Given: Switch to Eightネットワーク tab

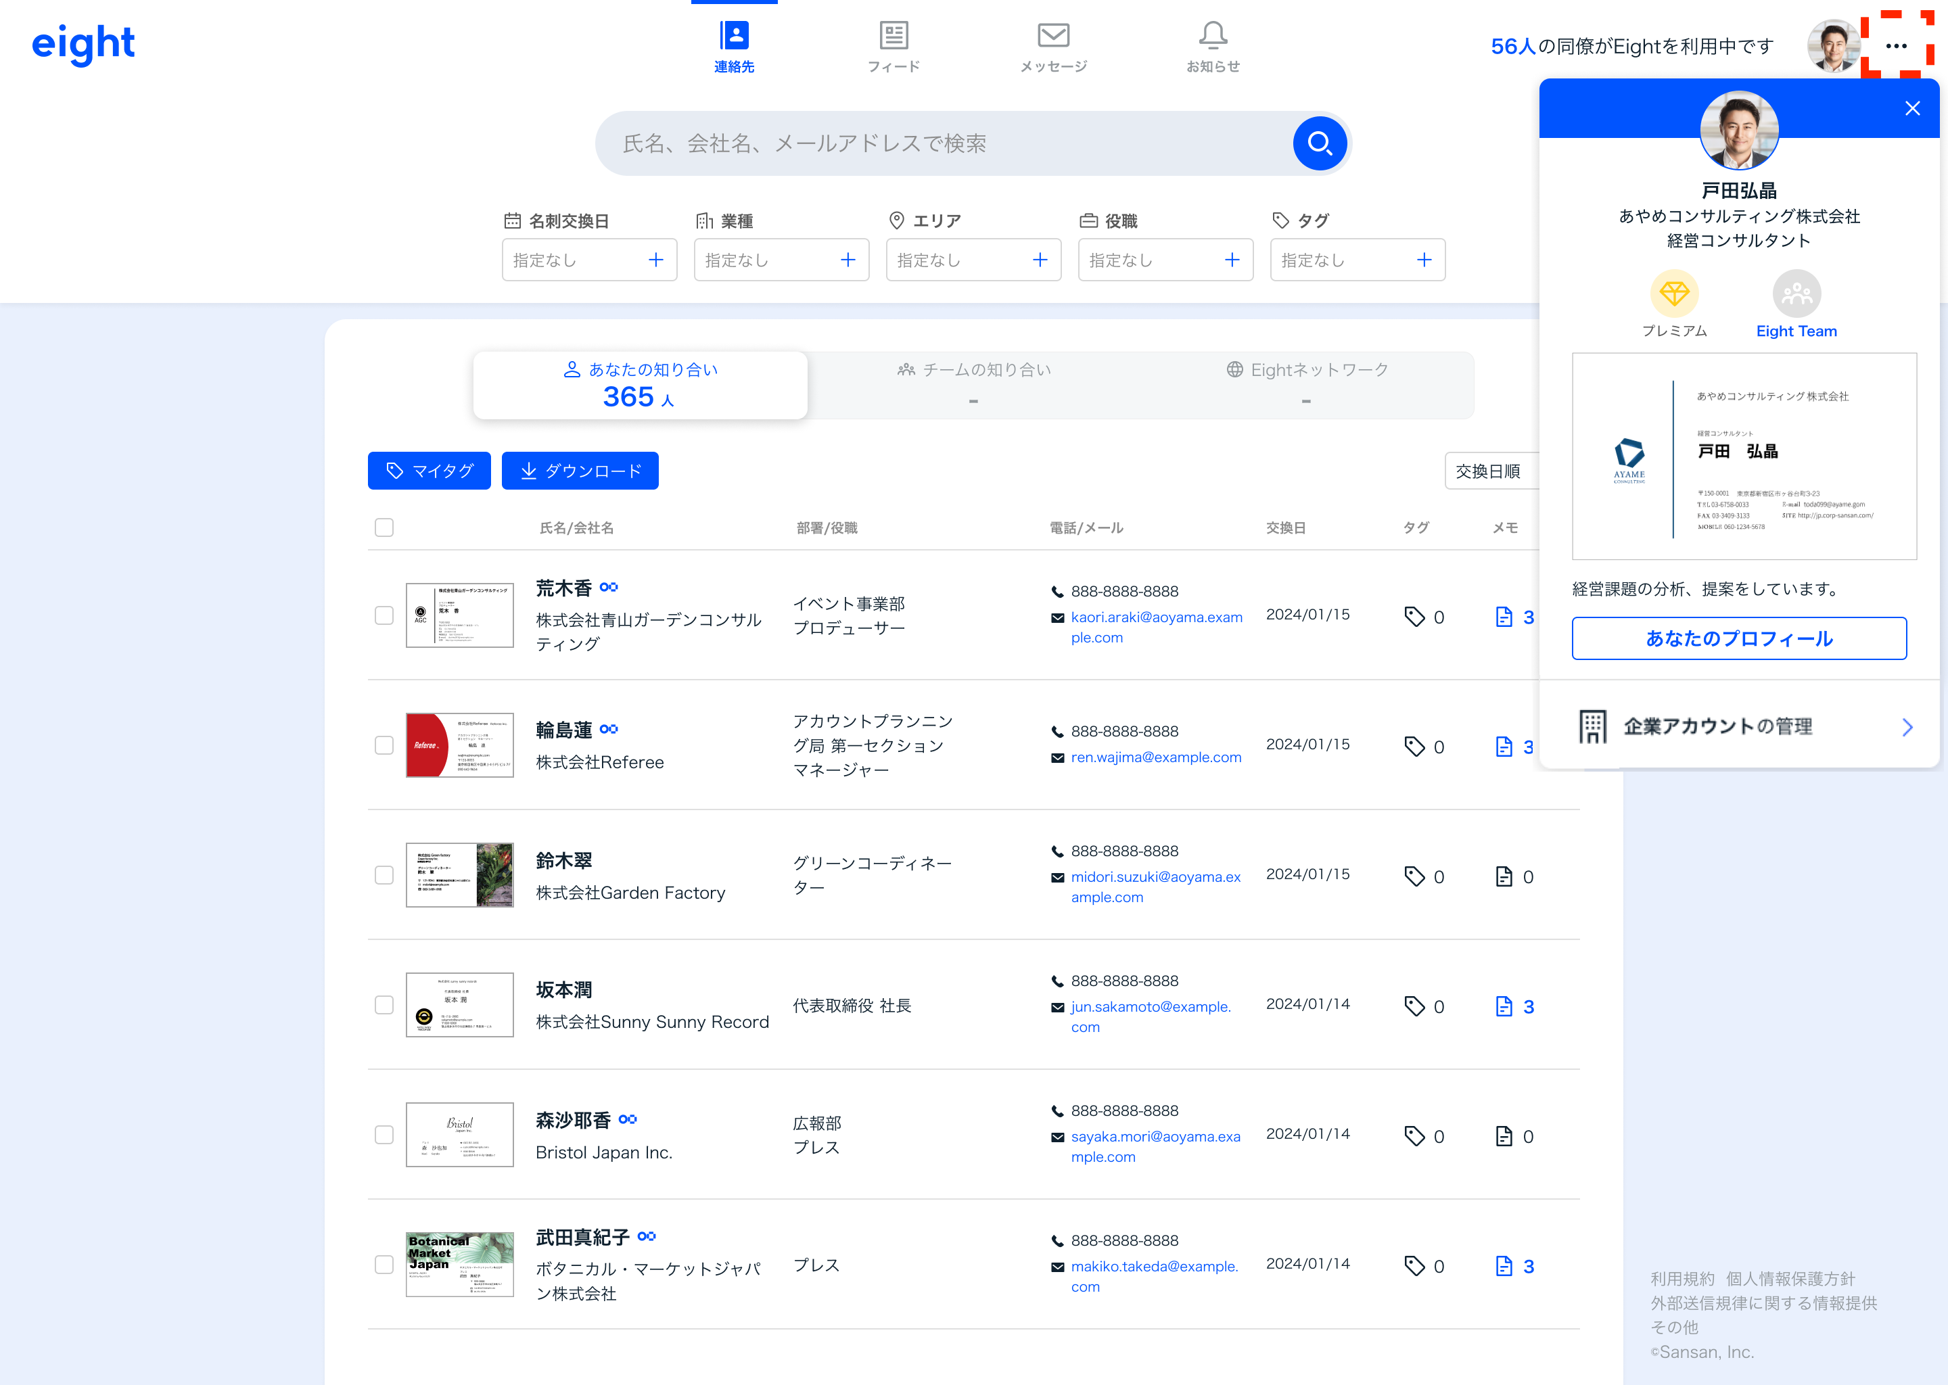Looking at the screenshot, I should 1306,385.
